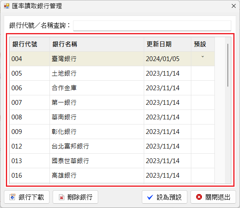The image size is (240, 208).
Task: Click the 銀行下載 download button
Action: pyautogui.click(x=27, y=197)
